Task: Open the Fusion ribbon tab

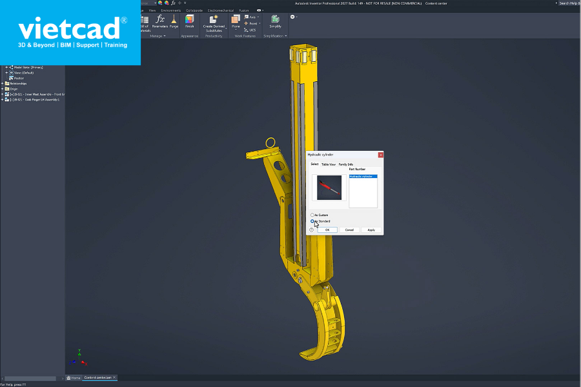Action: [244, 10]
